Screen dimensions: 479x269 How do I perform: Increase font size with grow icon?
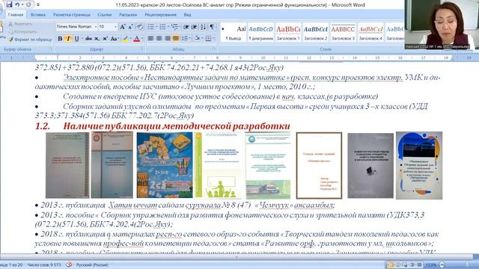tap(122, 27)
